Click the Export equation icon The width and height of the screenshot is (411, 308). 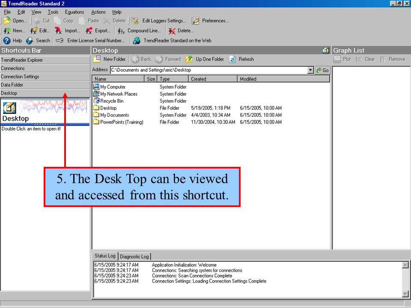pyautogui.click(x=89, y=31)
